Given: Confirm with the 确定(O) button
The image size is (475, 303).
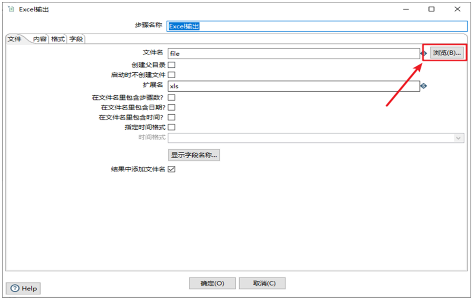Looking at the screenshot, I should pyautogui.click(x=212, y=283).
